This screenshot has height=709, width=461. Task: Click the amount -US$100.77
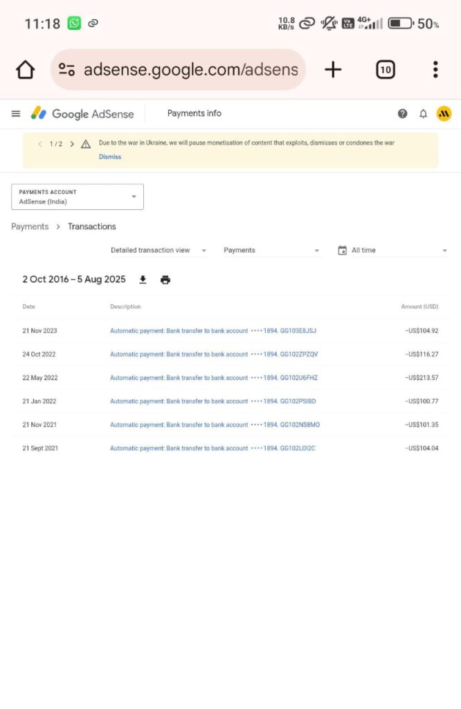coord(422,401)
